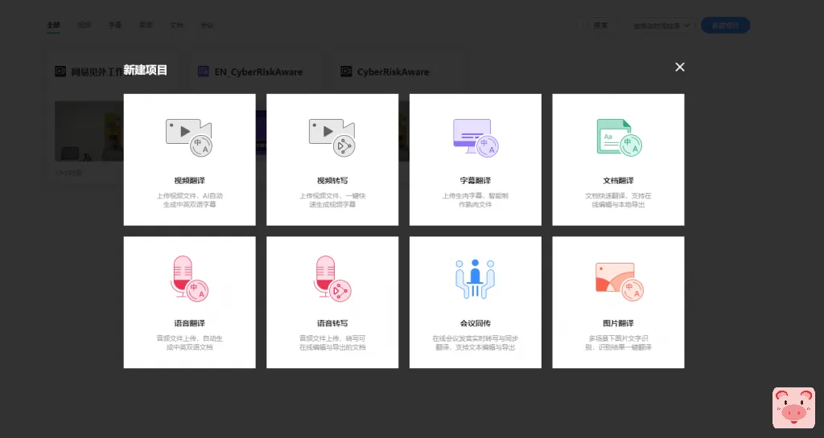
Task: Choose the 字幕翻译 subtitle translation card
Action: pyautogui.click(x=475, y=159)
